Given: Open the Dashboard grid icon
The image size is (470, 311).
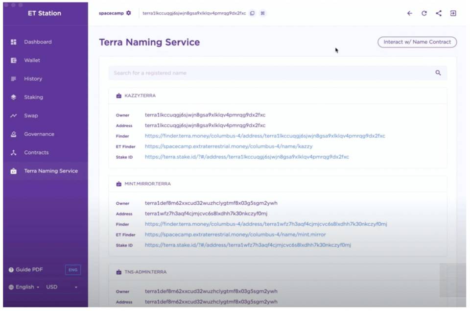Looking at the screenshot, I should pos(14,42).
